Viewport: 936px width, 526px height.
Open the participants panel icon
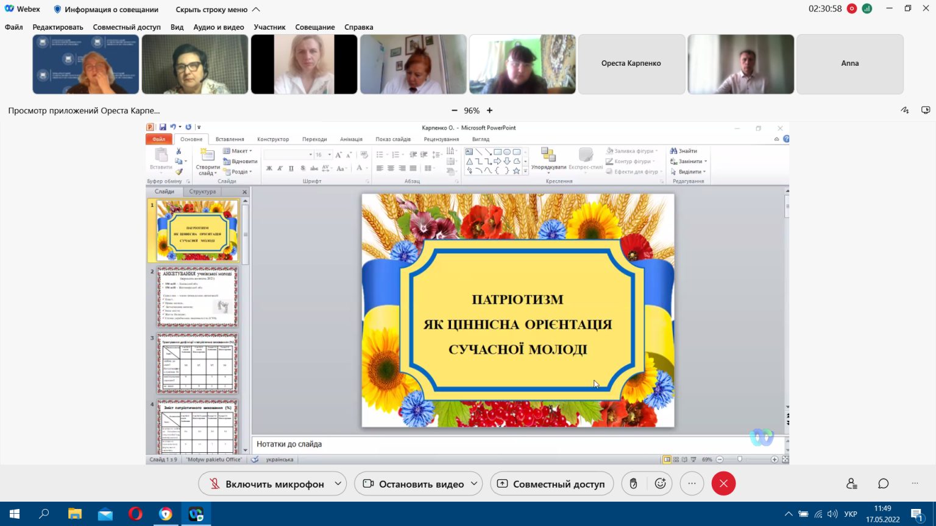pyautogui.click(x=852, y=483)
